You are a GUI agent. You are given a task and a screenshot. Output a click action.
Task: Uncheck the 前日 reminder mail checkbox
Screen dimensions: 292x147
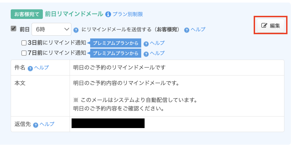(x=14, y=29)
